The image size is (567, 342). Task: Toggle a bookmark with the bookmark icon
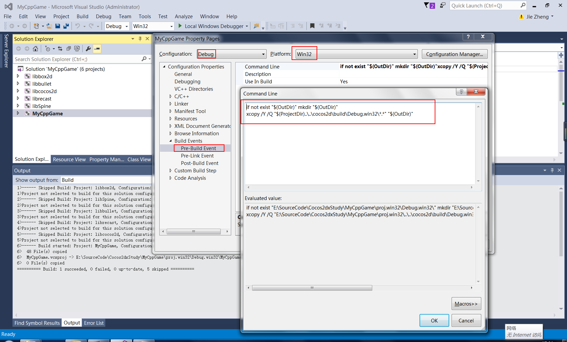pyautogui.click(x=312, y=26)
